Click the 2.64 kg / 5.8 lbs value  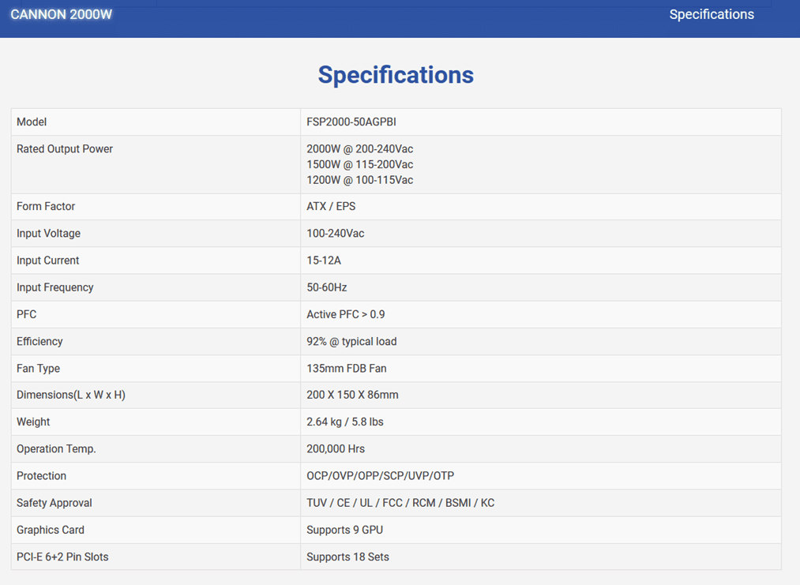click(x=345, y=422)
